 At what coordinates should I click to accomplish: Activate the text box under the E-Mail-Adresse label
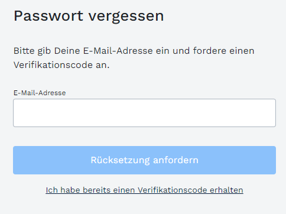(144, 113)
